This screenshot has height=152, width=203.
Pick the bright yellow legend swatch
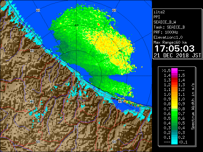(x=174, y=104)
